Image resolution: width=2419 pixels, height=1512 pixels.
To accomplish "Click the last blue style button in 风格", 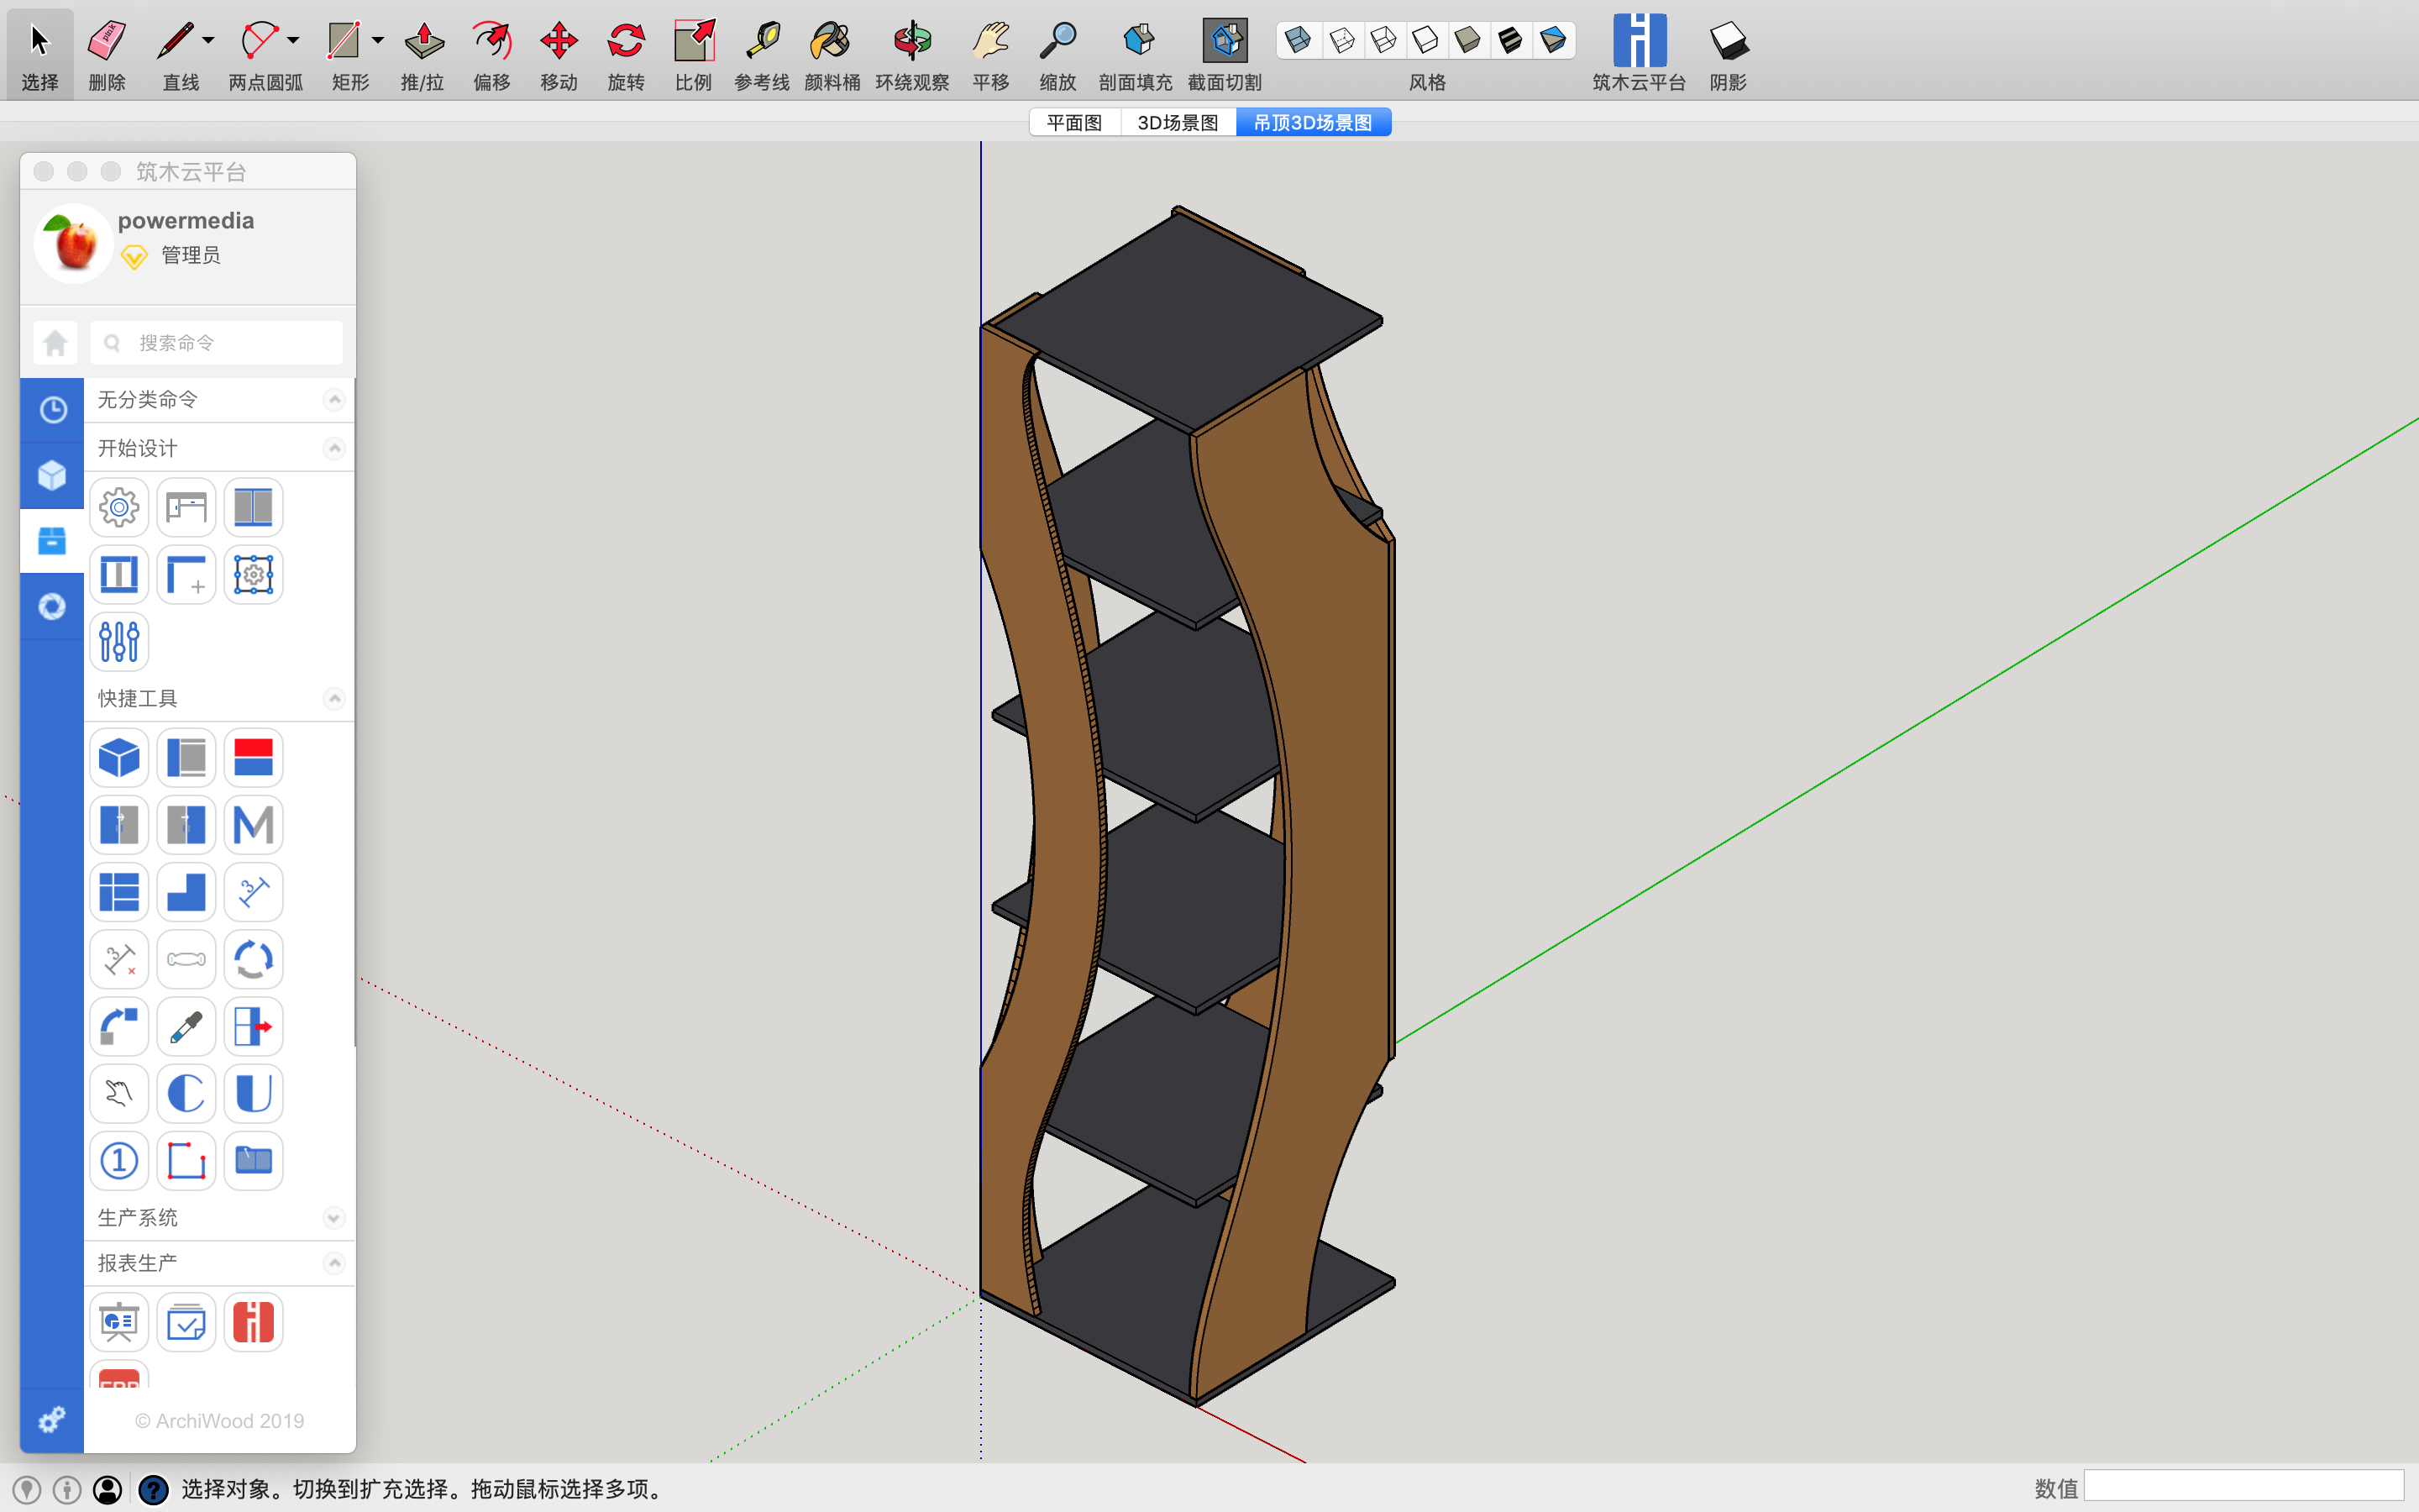I will point(1552,40).
